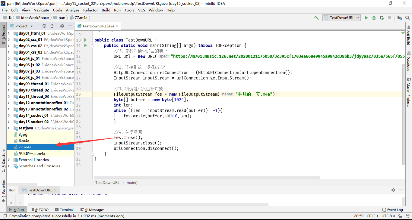Close TestDownURL tab in Run panel
The height and width of the screenshot is (220, 412).
(55, 190)
